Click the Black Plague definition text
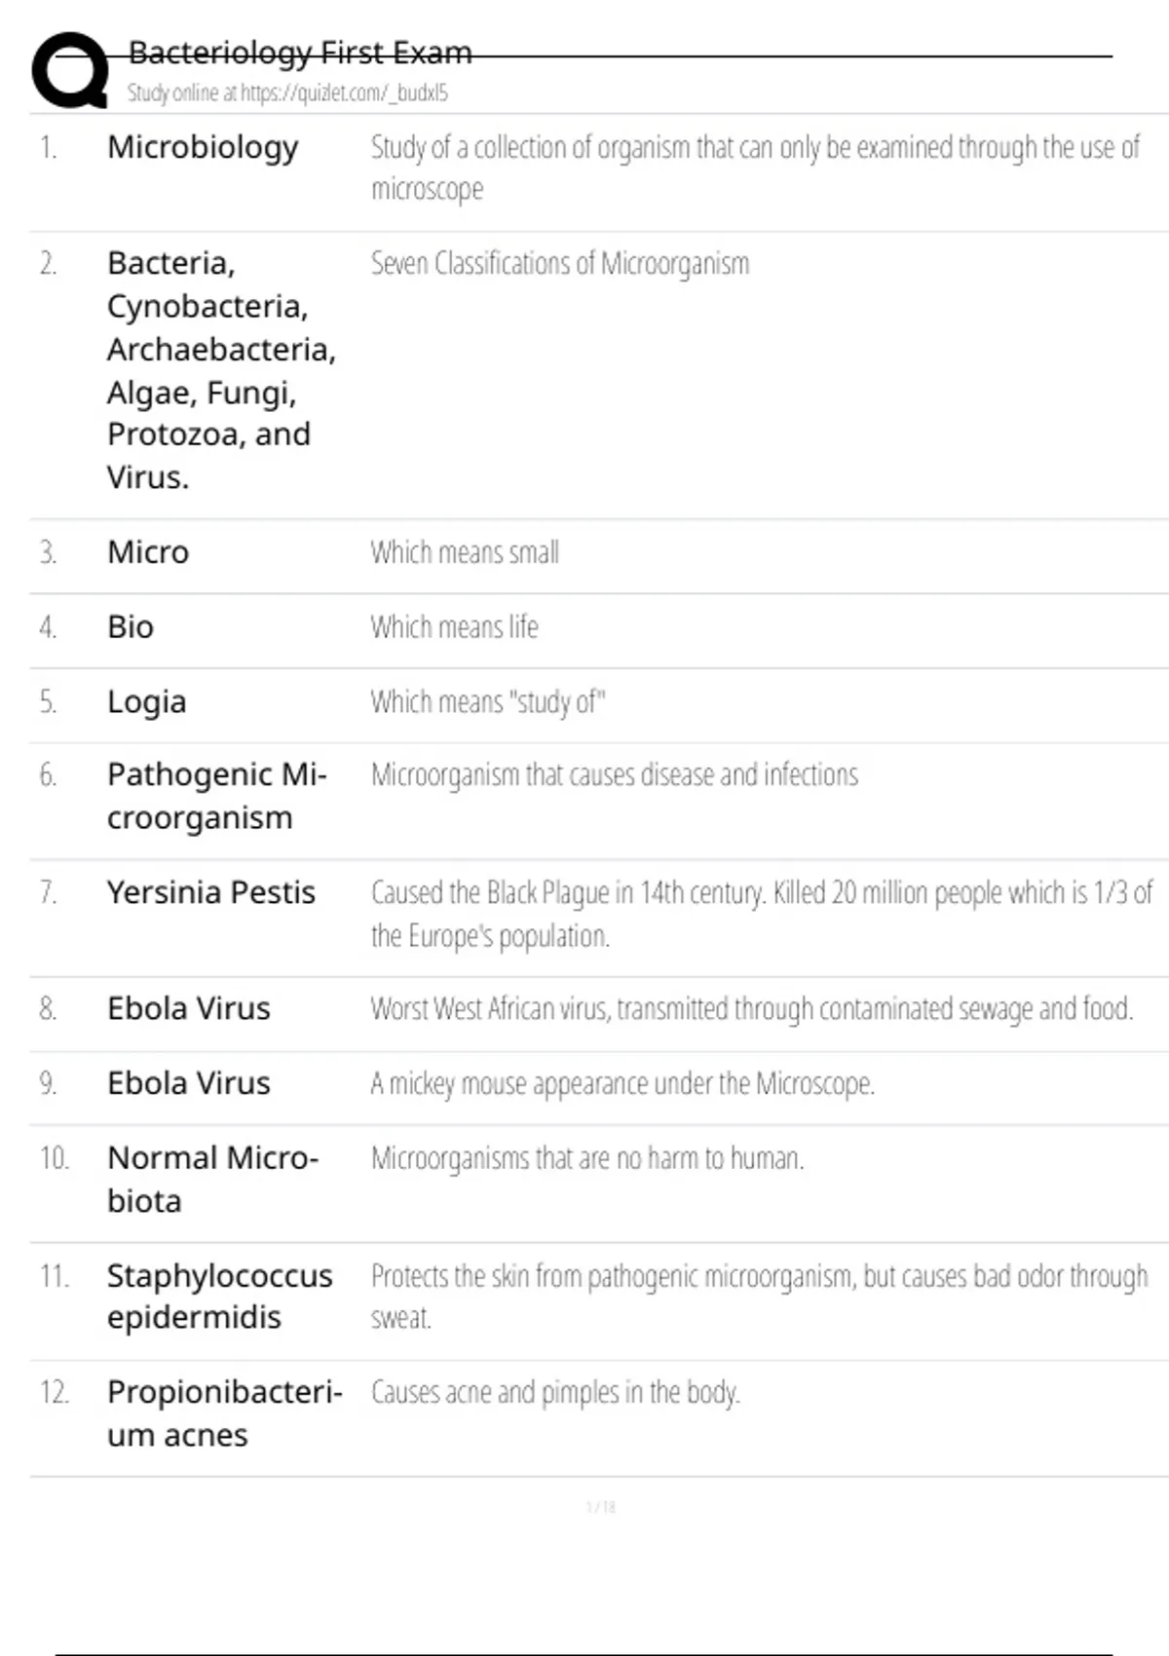 click(760, 914)
